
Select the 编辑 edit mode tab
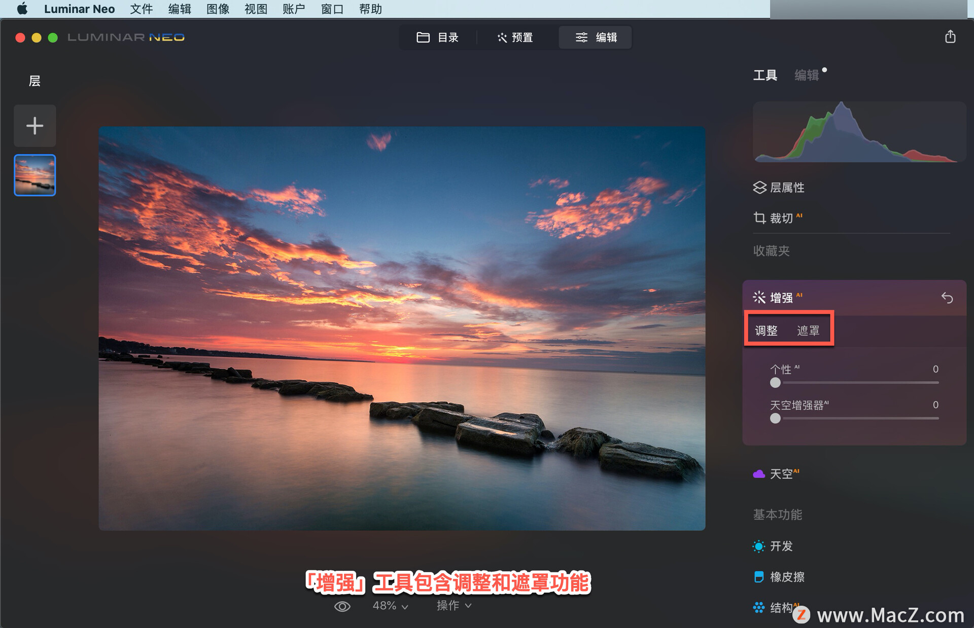click(596, 38)
